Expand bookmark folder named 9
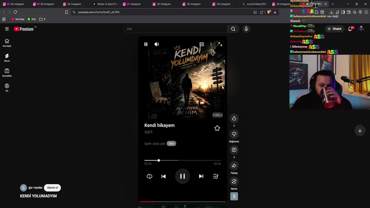 (x=42, y=19)
